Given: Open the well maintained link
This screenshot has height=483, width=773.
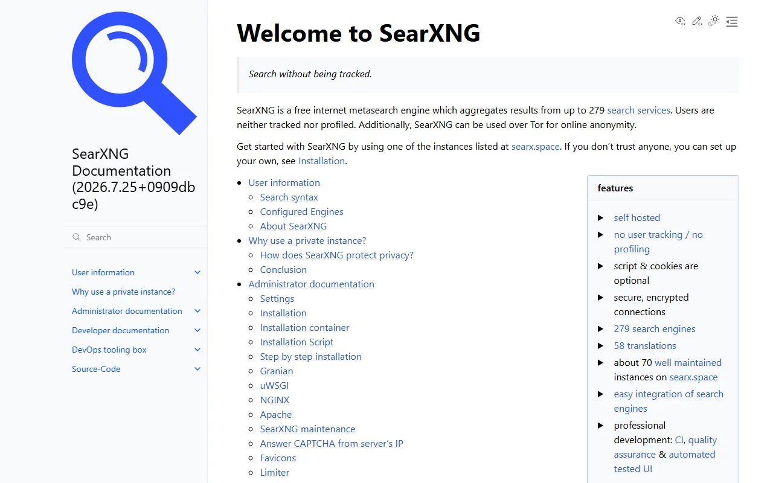Looking at the screenshot, I should click(688, 362).
